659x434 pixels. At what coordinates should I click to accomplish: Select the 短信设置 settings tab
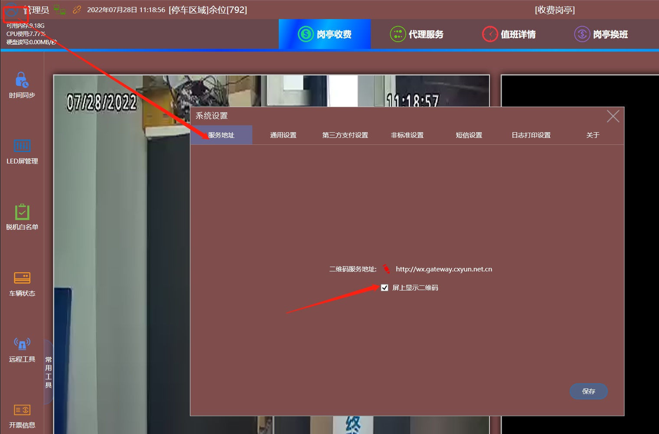[x=469, y=135]
